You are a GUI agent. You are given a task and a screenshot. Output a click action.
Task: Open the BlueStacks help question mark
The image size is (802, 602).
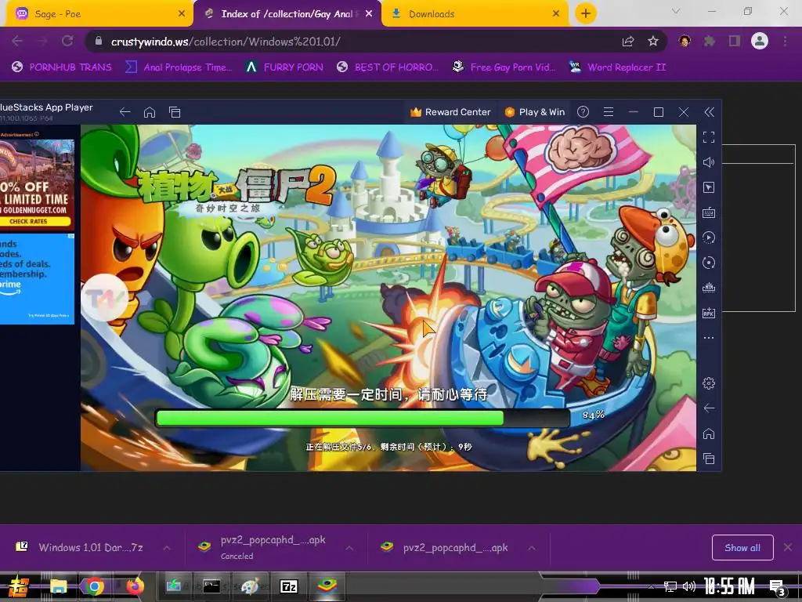(583, 112)
